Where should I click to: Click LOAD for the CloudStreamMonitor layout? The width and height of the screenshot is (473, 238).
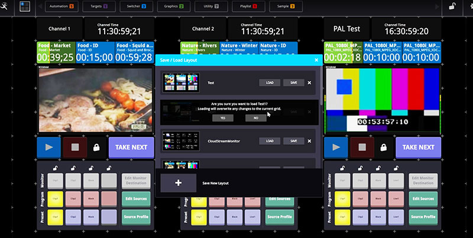point(269,141)
